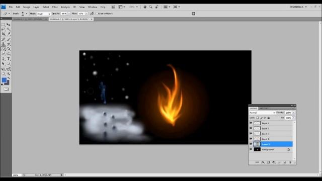The height and width of the screenshot is (181, 322).
Task: Select the Hand tool in toolbox
Action: [4, 74]
